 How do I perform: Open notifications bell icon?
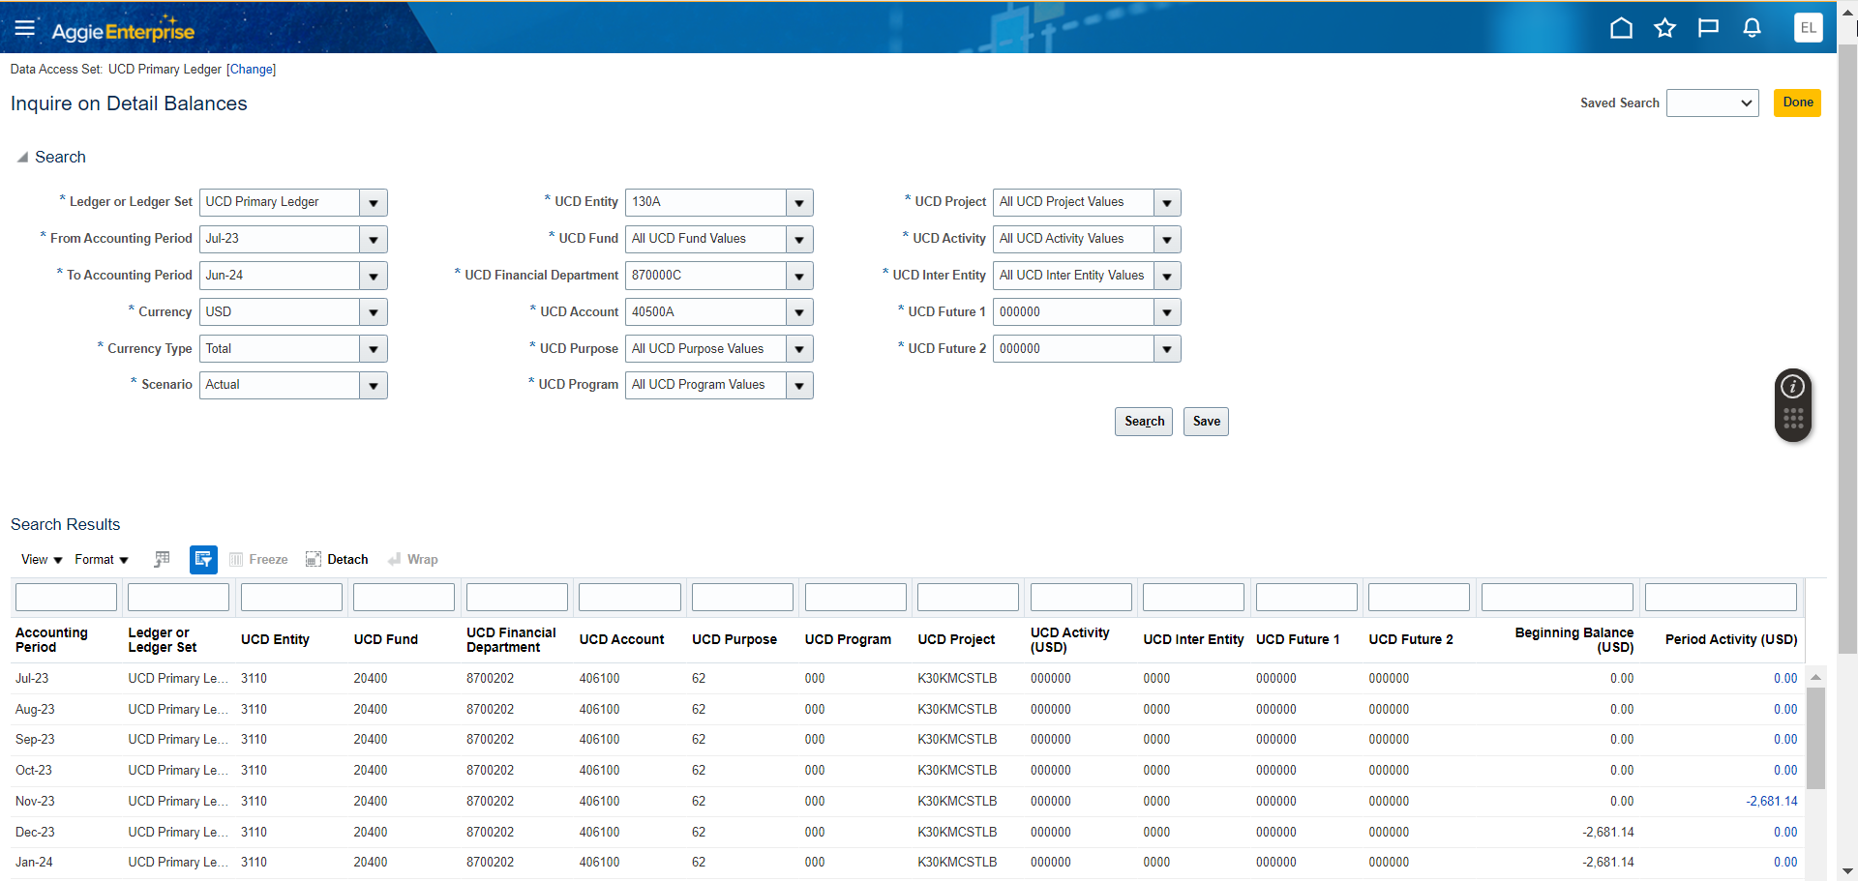(x=1752, y=28)
